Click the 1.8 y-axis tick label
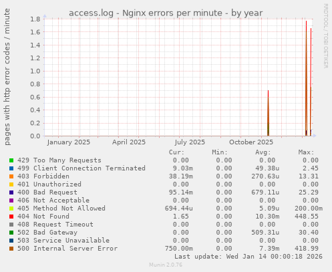 click(x=35, y=19)
